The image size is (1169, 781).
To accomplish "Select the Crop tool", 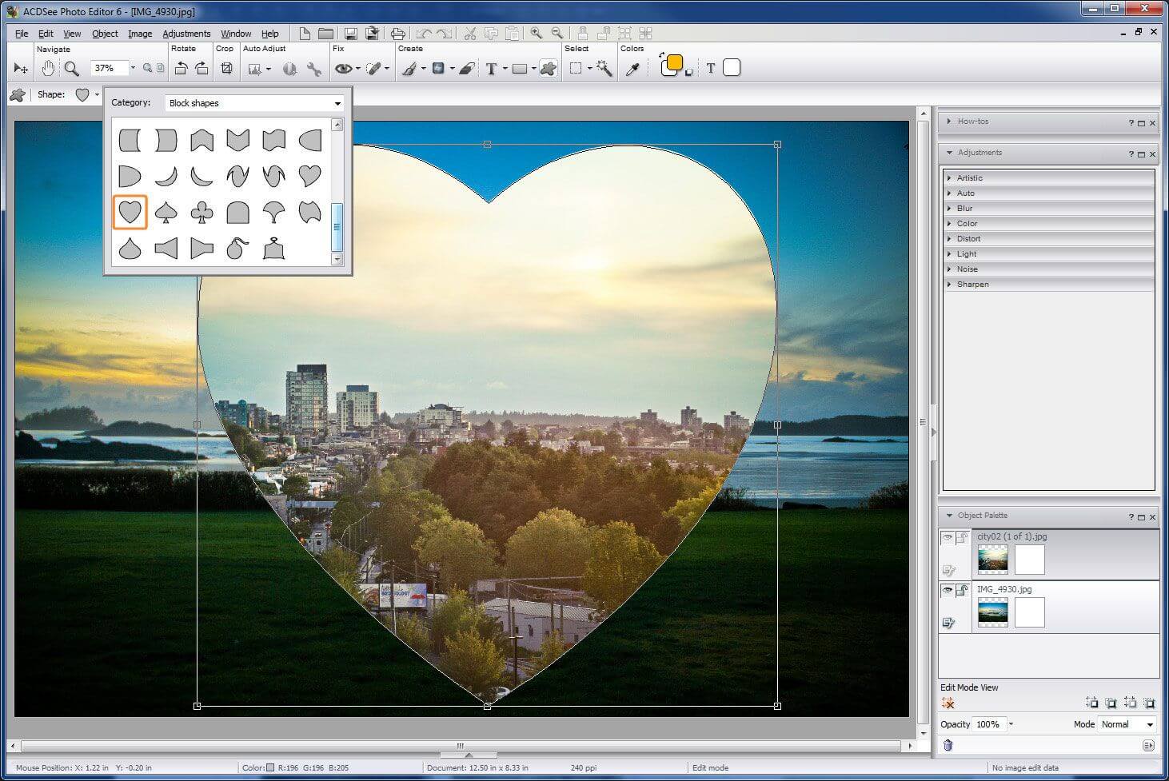I will (226, 69).
